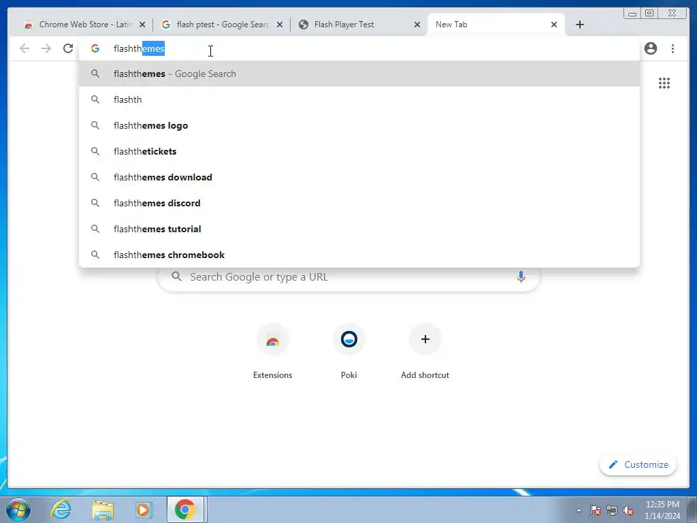
Task: Click the Show desktop strip on the taskbar
Action: click(x=693, y=509)
